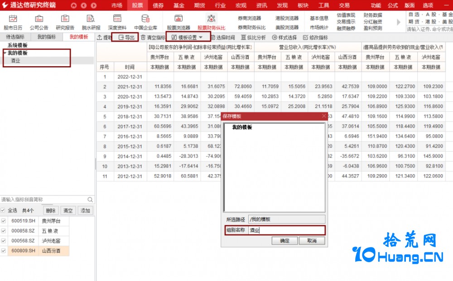Open 券商财务纵比 link
The height and width of the screenshot is (281, 453).
tap(251, 28)
